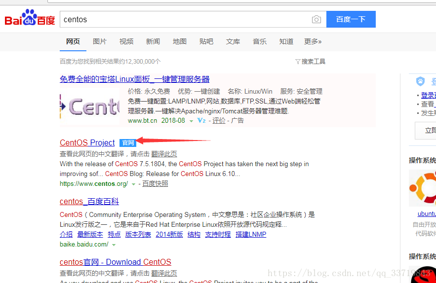The height and width of the screenshot is (283, 436).
Task: Switch to the 新闻 tab
Action: [x=153, y=41]
